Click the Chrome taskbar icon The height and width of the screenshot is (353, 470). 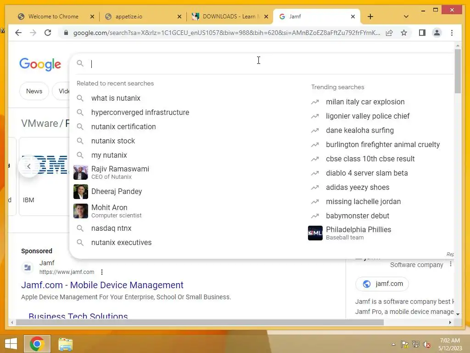[x=37, y=344]
